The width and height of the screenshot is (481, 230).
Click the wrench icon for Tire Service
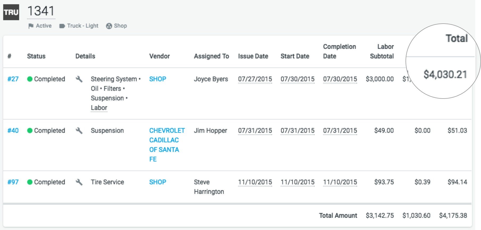click(79, 182)
